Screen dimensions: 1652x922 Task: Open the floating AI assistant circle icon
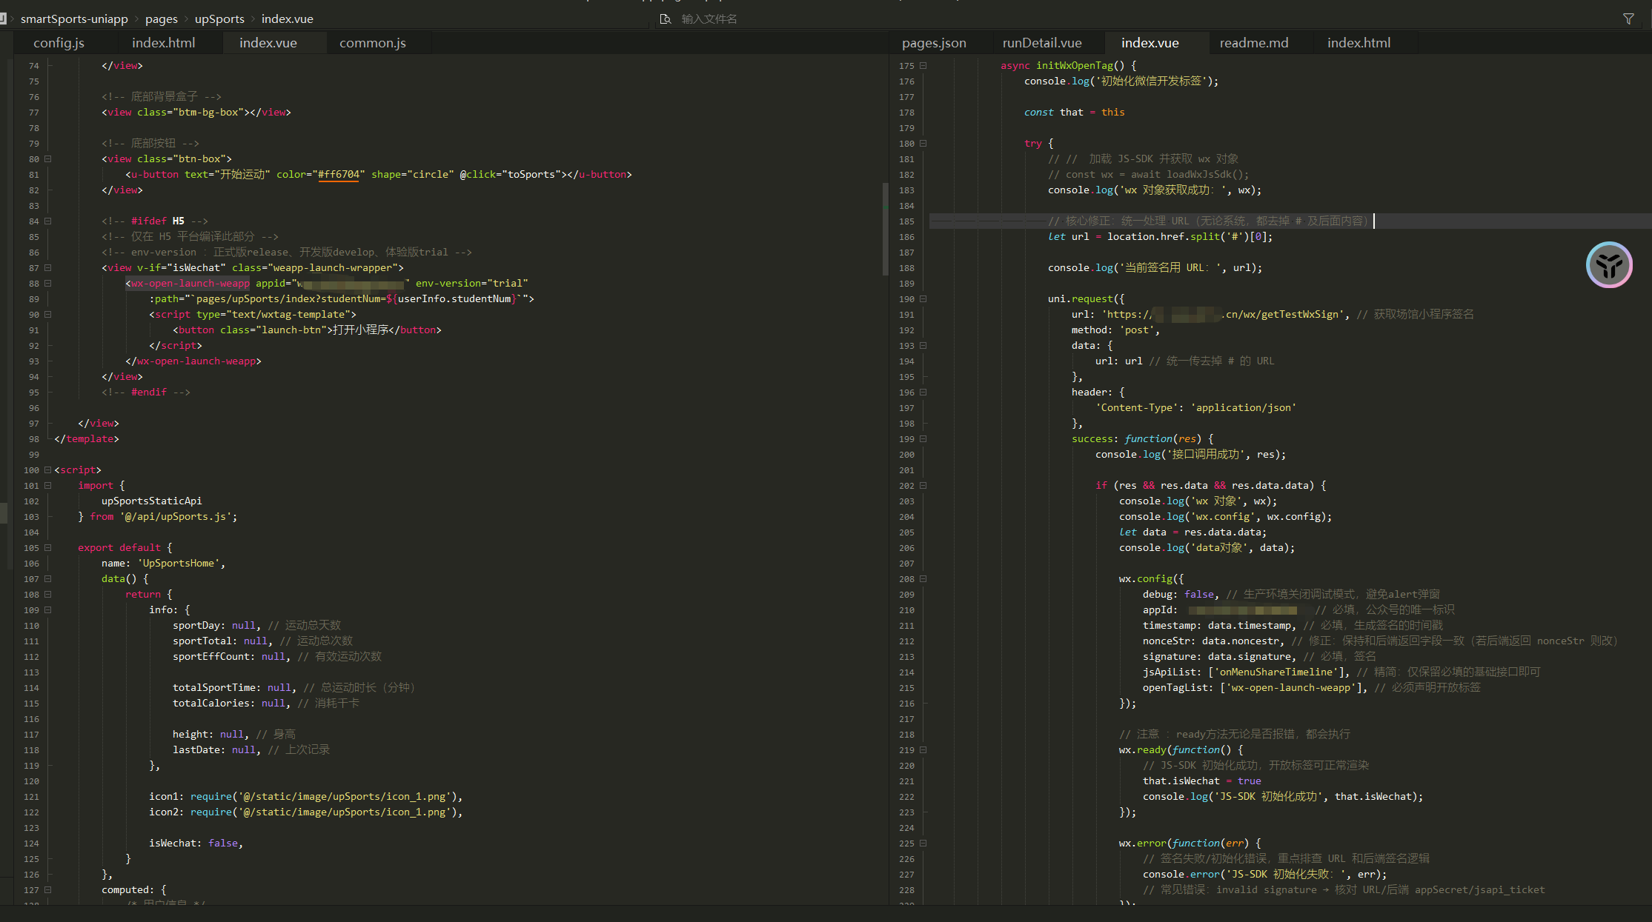[x=1608, y=265]
